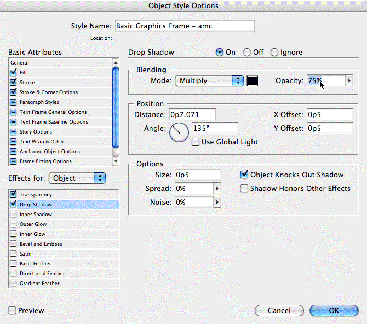The image size is (367, 324).
Task: Open Inner Shadow effect settings
Action: pyautogui.click(x=64, y=215)
